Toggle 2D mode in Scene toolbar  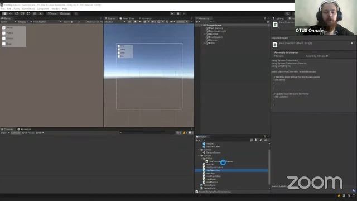click(x=129, y=22)
